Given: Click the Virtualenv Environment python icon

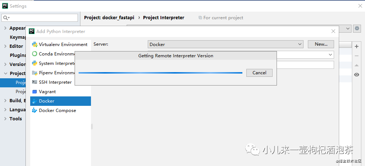Looking at the screenshot, I should pyautogui.click(x=35, y=45).
